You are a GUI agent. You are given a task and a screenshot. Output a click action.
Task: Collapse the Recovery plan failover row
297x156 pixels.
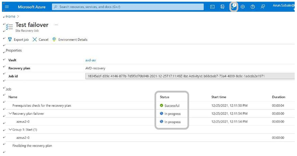click(10, 114)
